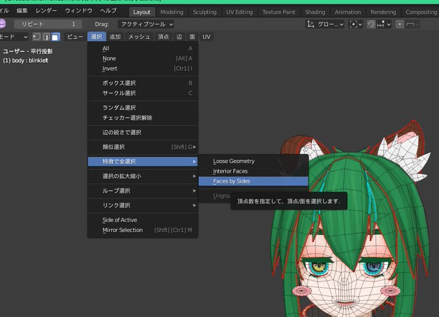Switch to UV Editing workspace tab
439x317 pixels.
point(239,12)
